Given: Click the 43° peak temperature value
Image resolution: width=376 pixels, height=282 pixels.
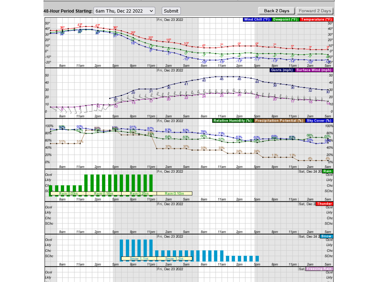Looking at the screenshot, I should (80, 25).
